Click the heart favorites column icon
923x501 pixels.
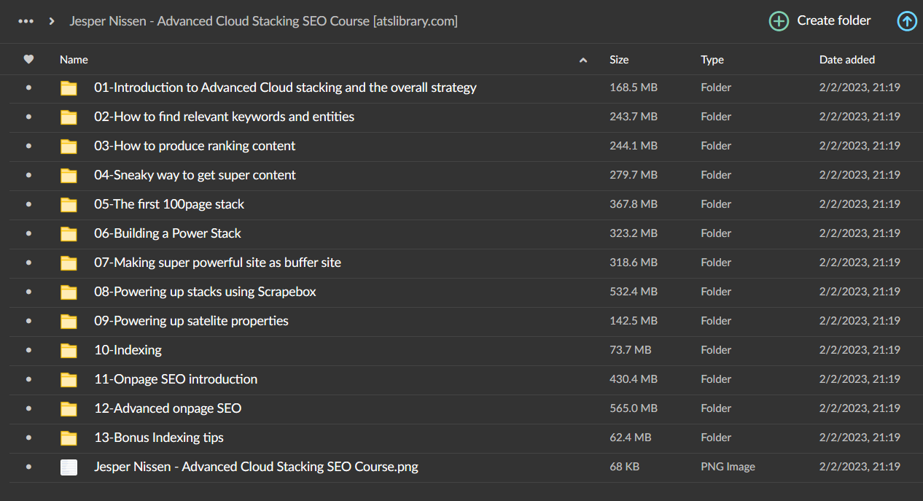[x=28, y=60]
